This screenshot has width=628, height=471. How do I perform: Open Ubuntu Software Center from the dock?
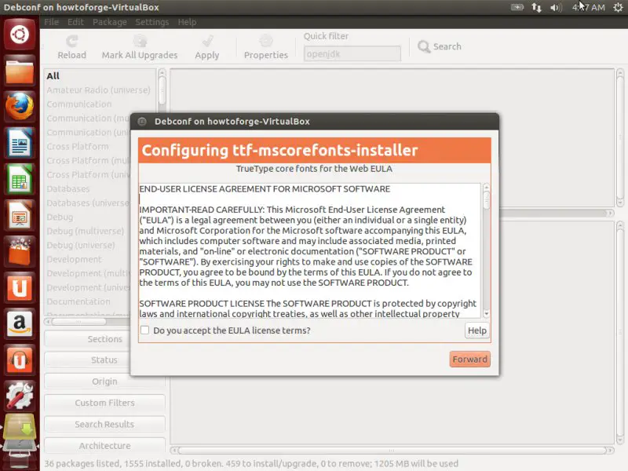(x=20, y=251)
